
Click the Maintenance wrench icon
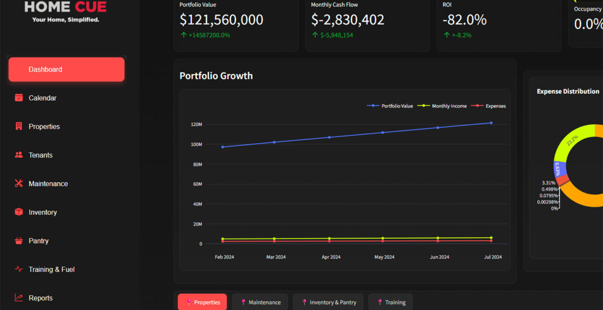point(18,184)
